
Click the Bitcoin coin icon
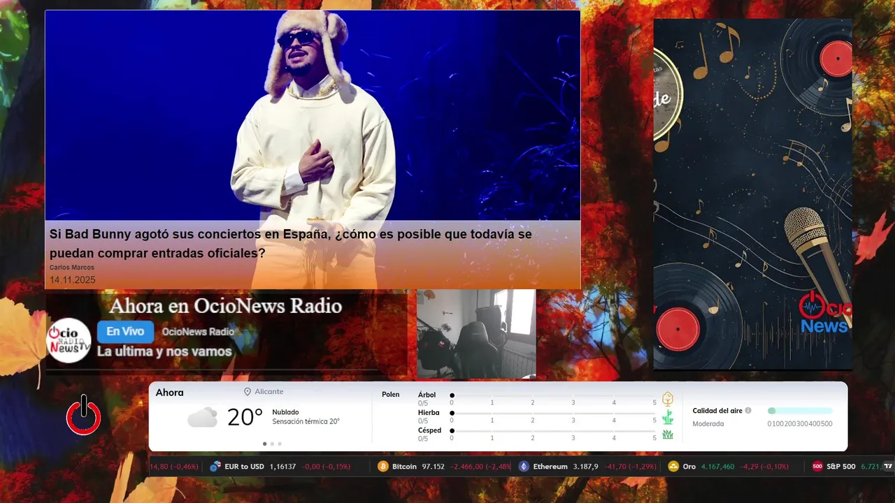pos(382,467)
